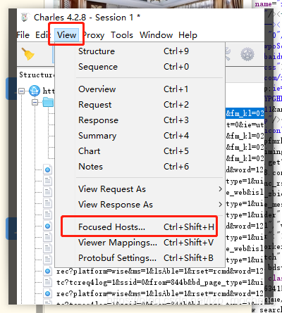This screenshot has width=282, height=313.
Task: Open Focused Hosts... dialog
Action: click(x=140, y=227)
